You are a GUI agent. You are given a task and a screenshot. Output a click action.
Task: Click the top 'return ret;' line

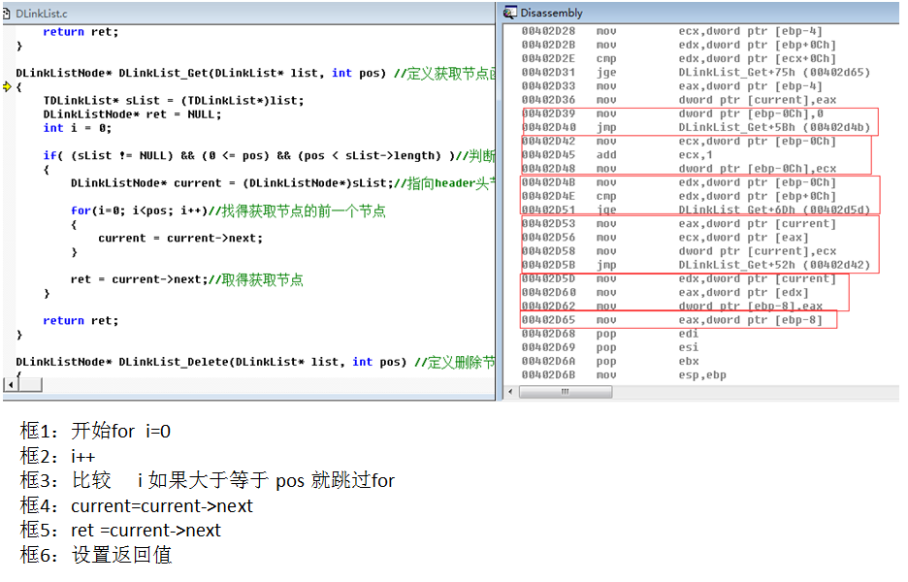tap(81, 32)
